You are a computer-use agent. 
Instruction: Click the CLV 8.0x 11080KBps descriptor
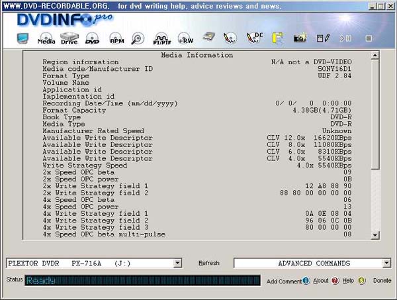tap(309, 144)
